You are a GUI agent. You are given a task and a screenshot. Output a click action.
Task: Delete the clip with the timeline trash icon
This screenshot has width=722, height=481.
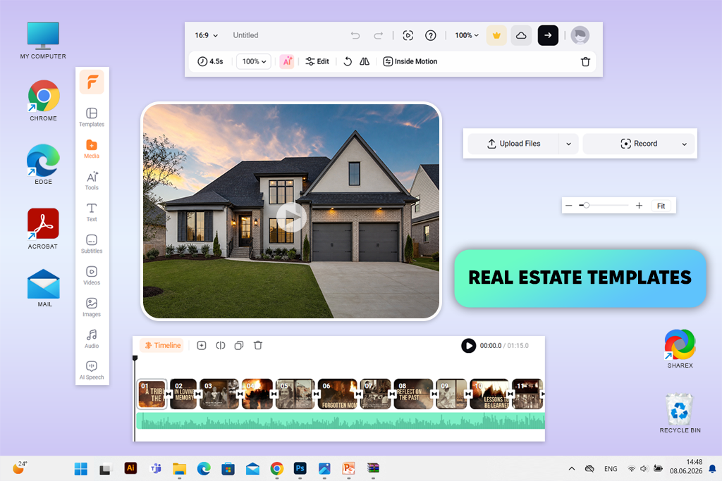pyautogui.click(x=258, y=345)
